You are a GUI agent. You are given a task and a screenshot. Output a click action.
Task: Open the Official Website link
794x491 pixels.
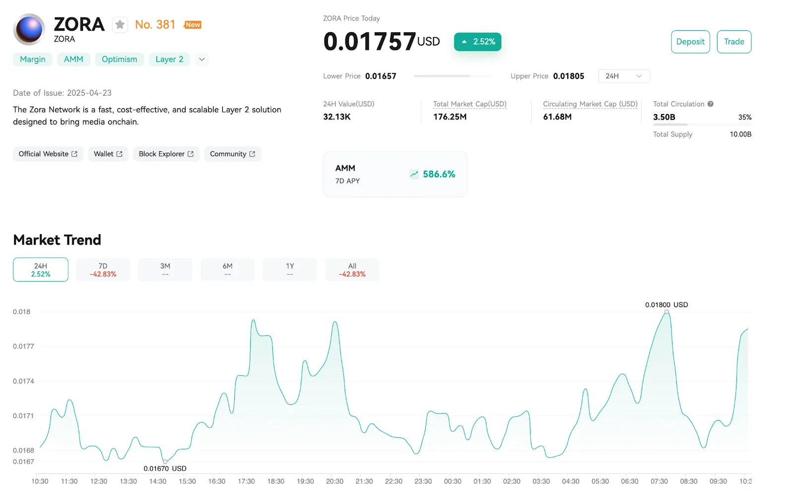(48, 154)
